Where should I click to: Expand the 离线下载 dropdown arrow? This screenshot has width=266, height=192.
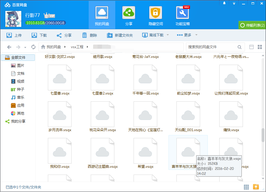tap(168, 35)
